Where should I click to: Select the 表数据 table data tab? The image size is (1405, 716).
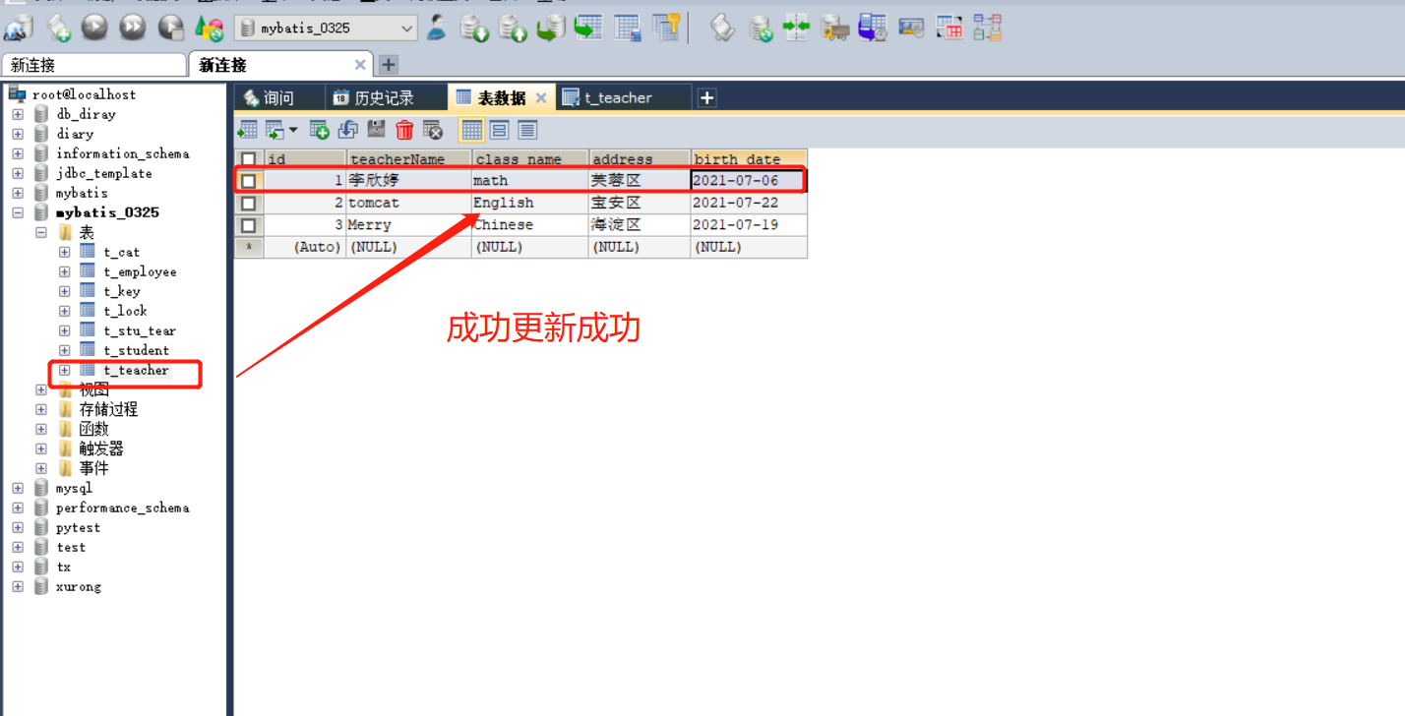[502, 97]
